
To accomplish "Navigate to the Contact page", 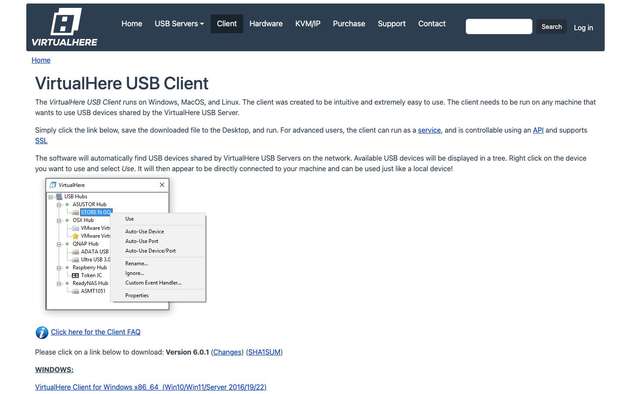I will coord(432,24).
